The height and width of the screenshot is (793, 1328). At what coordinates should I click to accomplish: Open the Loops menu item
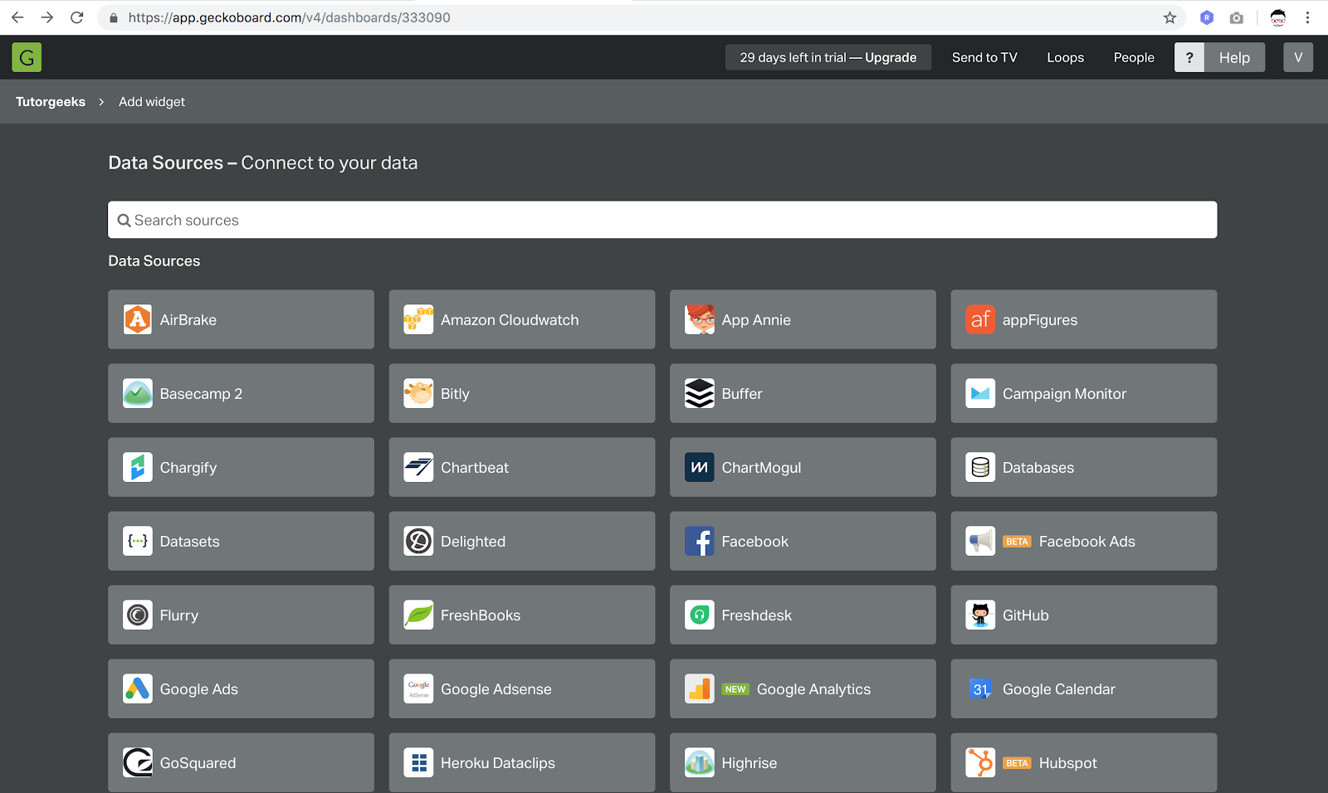(1066, 57)
